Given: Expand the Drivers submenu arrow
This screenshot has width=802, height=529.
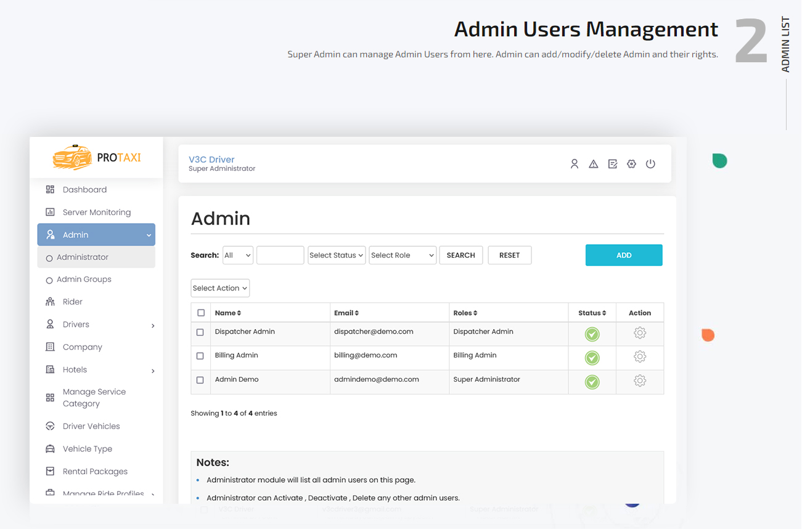Looking at the screenshot, I should pos(153,325).
